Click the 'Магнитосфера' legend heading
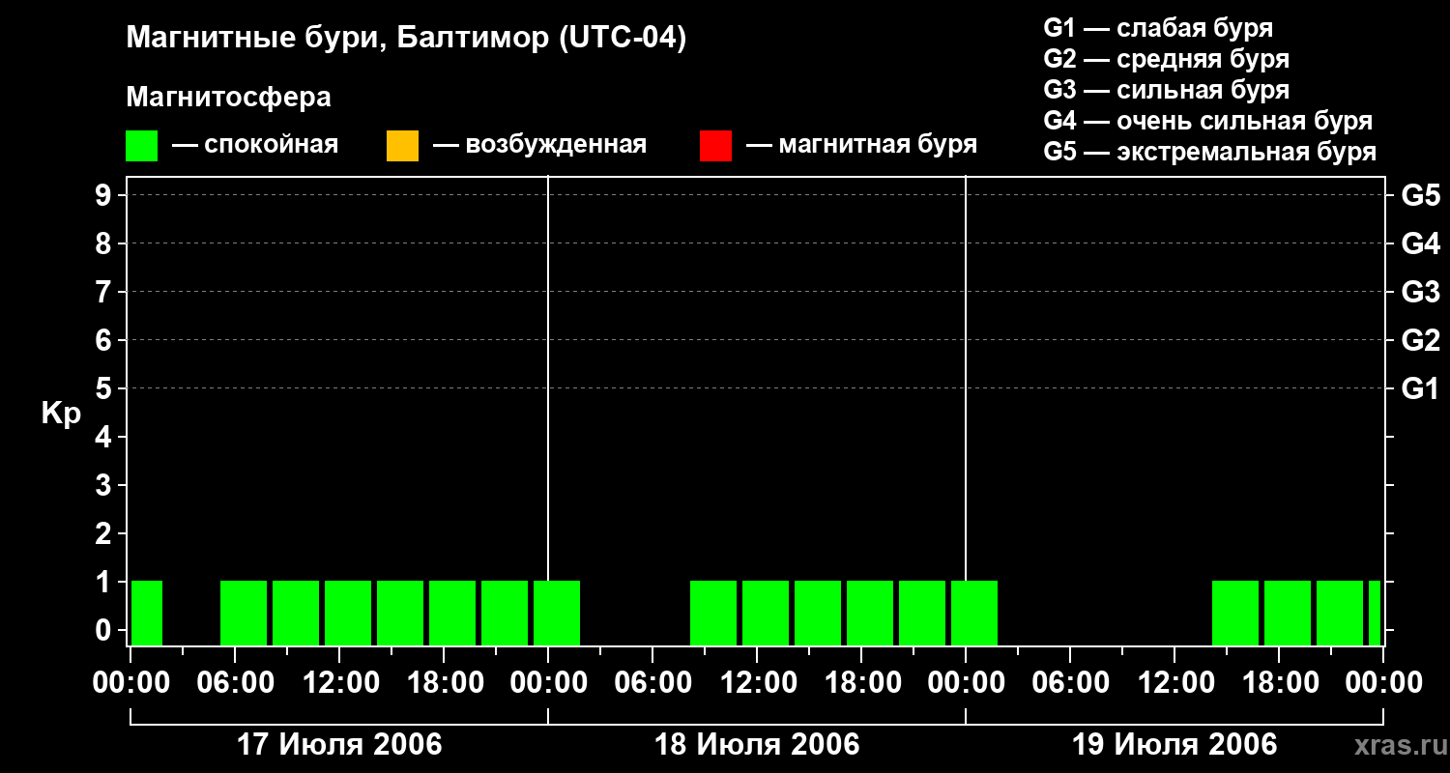Viewport: 1450px width, 773px height. coord(228,98)
